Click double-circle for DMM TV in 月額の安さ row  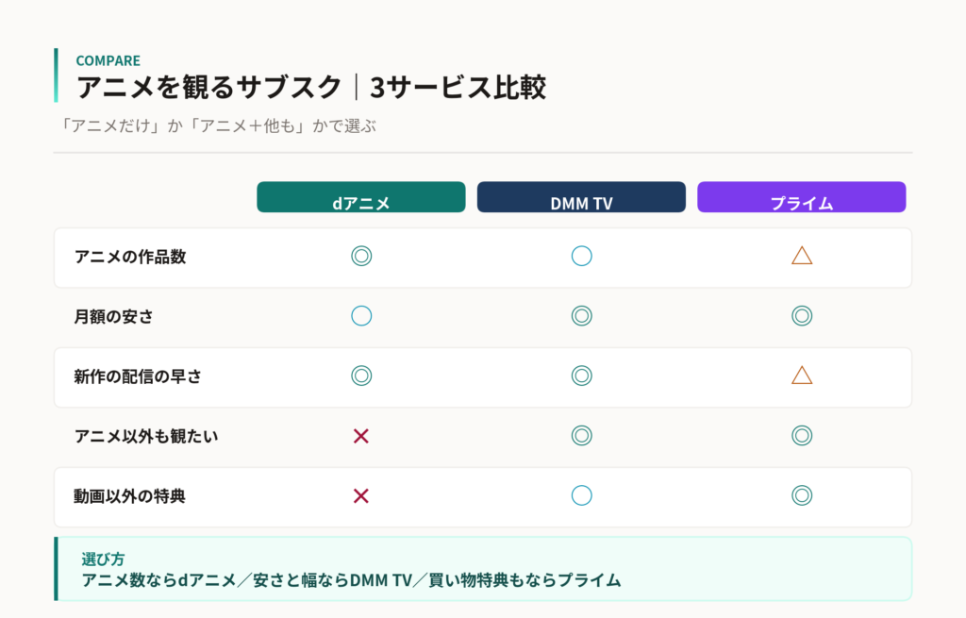click(x=581, y=315)
